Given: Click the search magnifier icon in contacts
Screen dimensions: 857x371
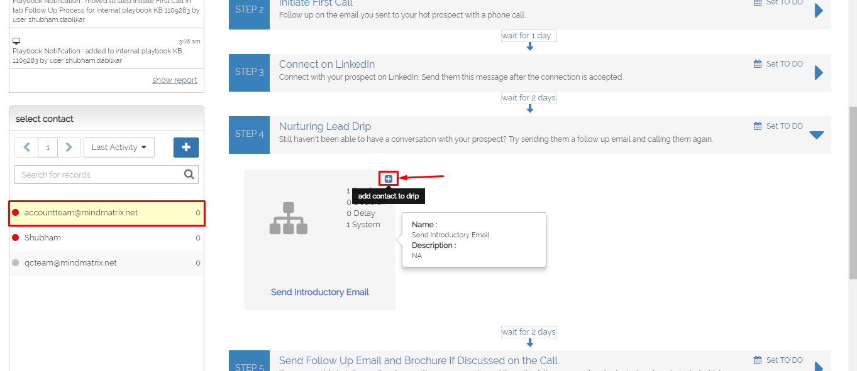Looking at the screenshot, I should (189, 175).
